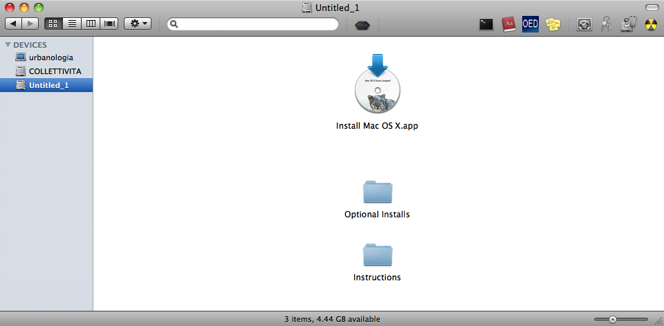Switch to list view
The width and height of the screenshot is (664, 326).
click(72, 24)
